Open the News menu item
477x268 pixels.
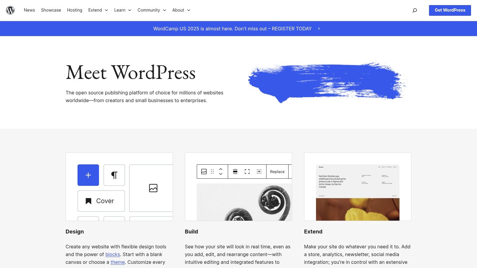29,10
